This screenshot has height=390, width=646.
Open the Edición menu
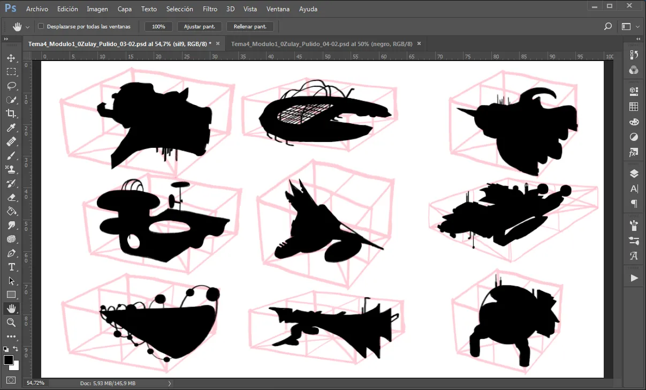(67, 9)
